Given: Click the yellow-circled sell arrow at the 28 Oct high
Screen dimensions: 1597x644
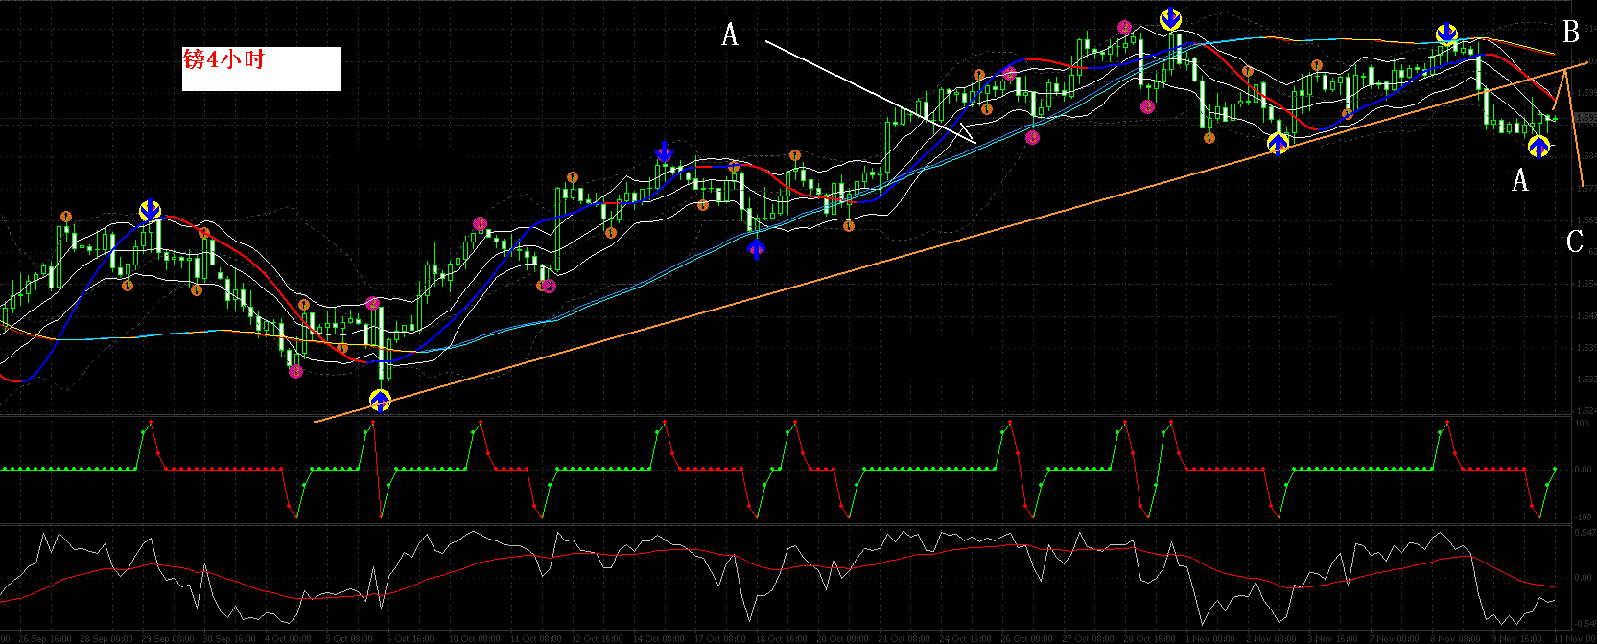Looking at the screenshot, I should 1170,19.
